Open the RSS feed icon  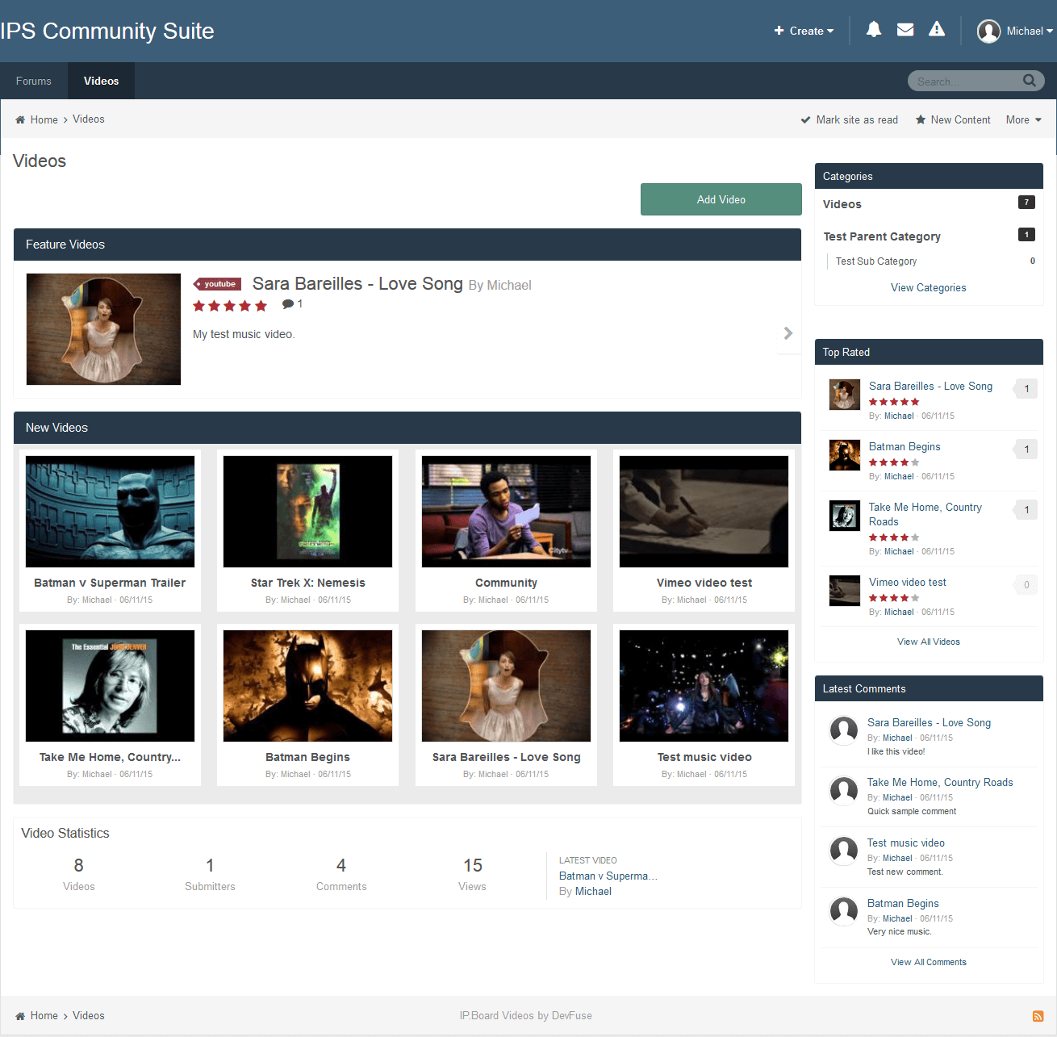[x=1038, y=1016]
